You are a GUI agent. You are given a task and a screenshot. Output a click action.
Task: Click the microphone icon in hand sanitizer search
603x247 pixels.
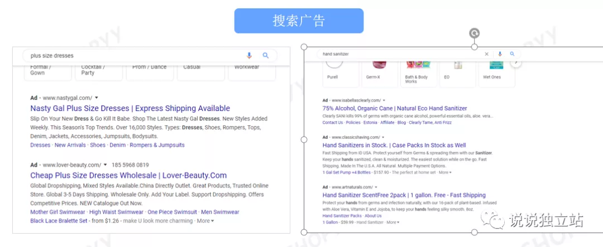click(x=500, y=54)
